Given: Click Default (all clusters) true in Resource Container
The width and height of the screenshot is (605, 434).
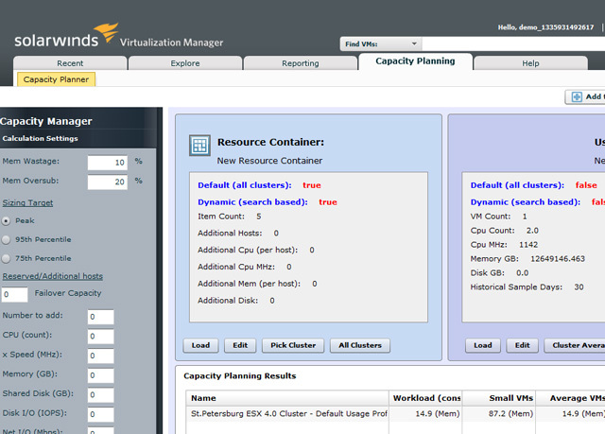Looking at the screenshot, I should tap(259, 185).
